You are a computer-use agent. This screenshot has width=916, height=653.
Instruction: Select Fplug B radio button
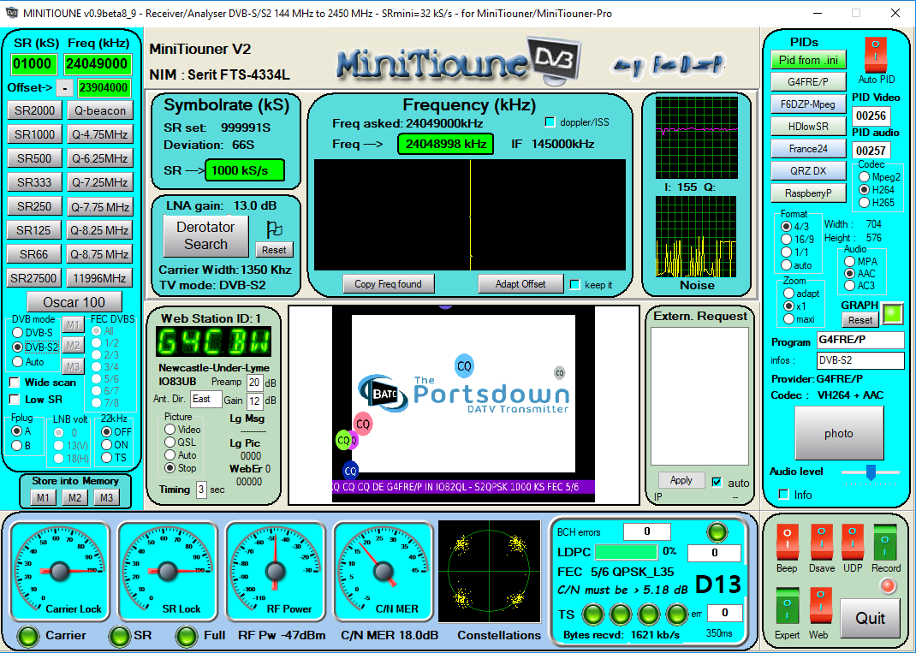point(17,446)
